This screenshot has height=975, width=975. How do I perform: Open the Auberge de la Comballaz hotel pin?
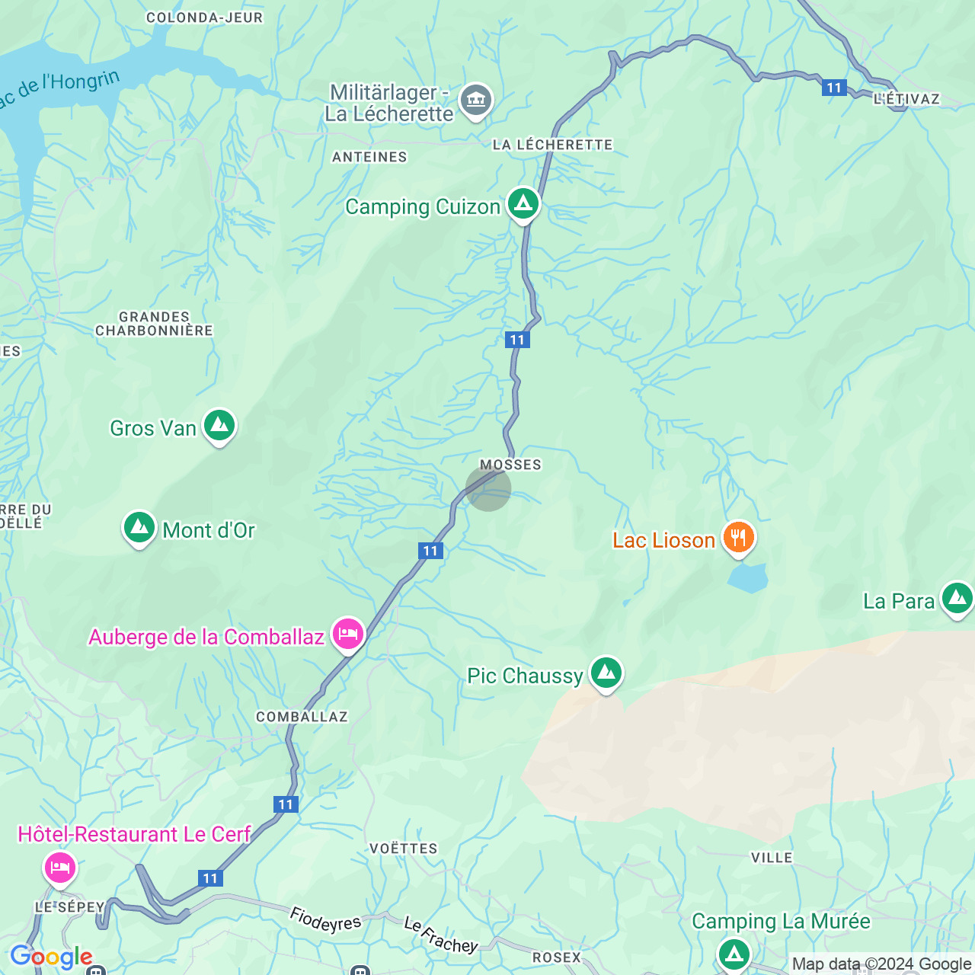point(348,635)
